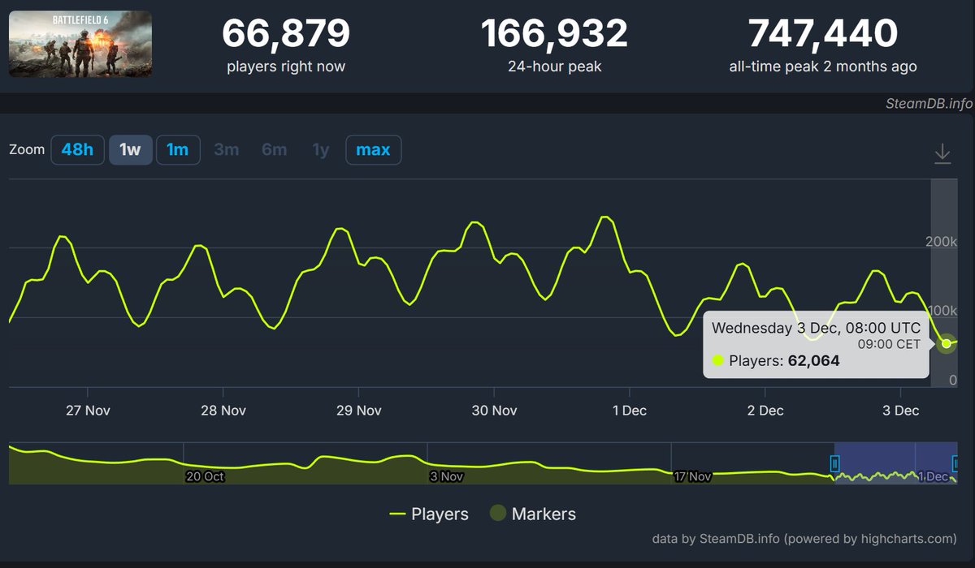Click the 30 Nov axis label
The height and width of the screenshot is (568, 975).
[x=494, y=411]
